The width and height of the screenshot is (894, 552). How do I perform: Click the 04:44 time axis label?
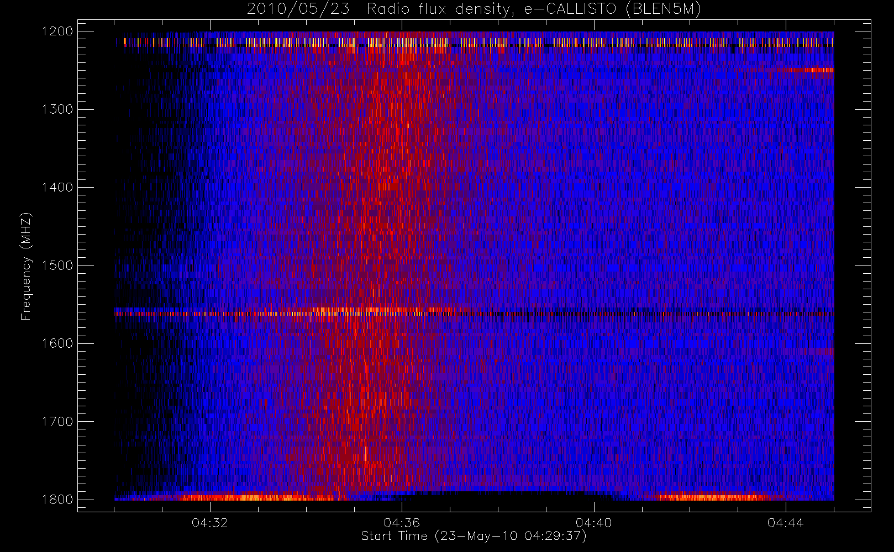click(x=786, y=523)
